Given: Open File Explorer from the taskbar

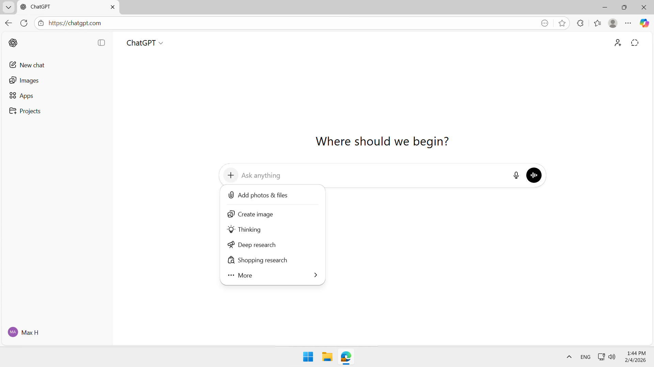Looking at the screenshot, I should [x=327, y=357].
